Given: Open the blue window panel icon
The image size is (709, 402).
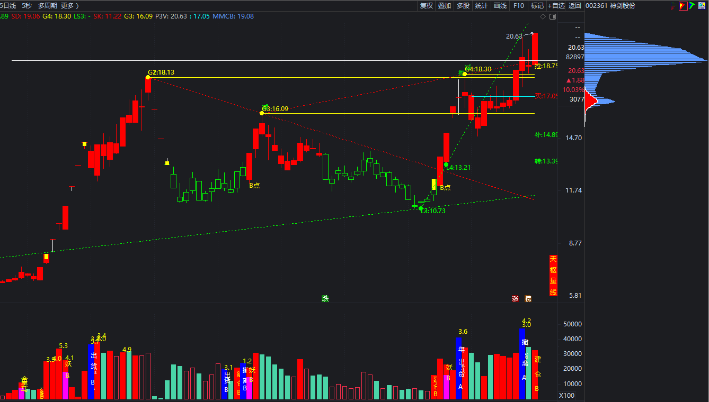Looking at the screenshot, I should tap(703, 6).
